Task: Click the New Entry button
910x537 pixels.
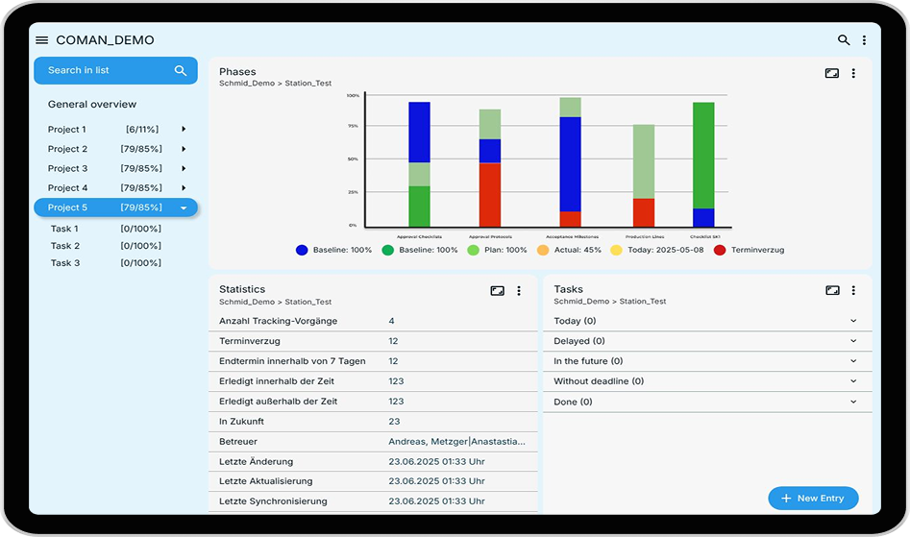Action: click(813, 498)
